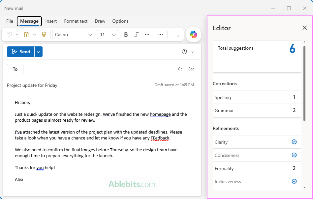The width and height of the screenshot is (313, 199).
Task: Click the Undo icon in toolbar
Action: [x=9, y=35]
